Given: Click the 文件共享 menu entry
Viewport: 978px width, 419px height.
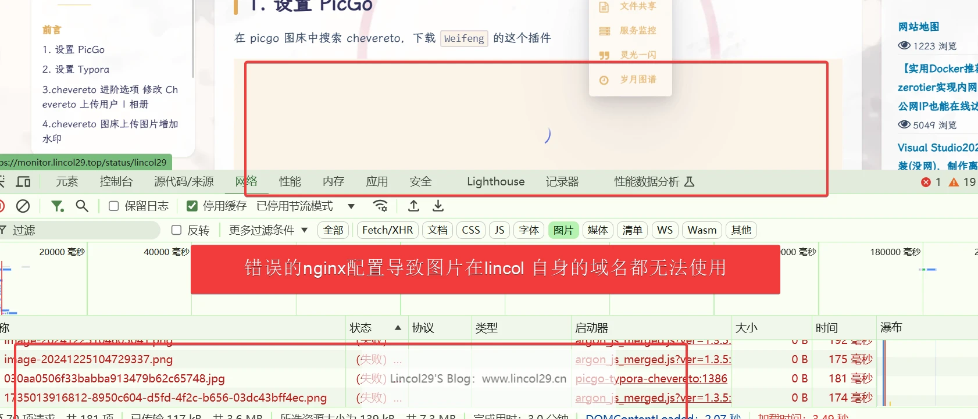Looking at the screenshot, I should [638, 7].
